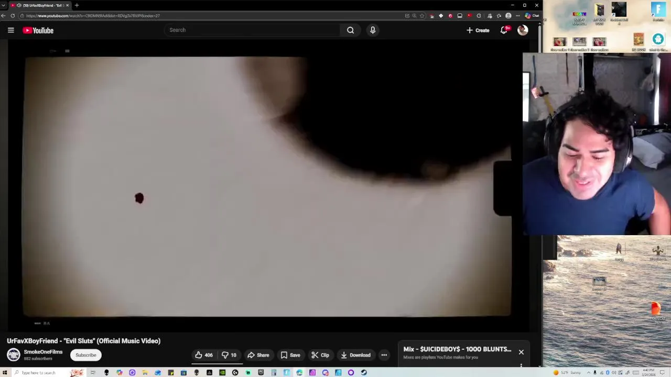
Task: Open more actions ellipsis under video
Action: click(x=384, y=355)
